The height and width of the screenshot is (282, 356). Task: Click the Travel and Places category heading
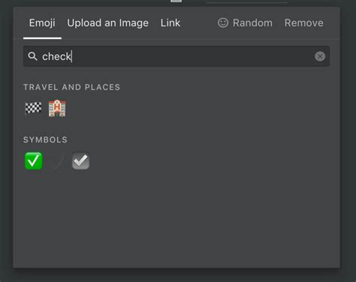tap(71, 87)
